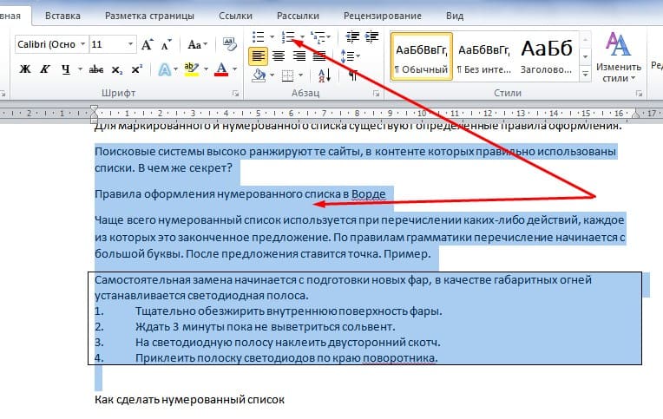Screen dimensions: 663x419
Task: Toggle underline formatting (Ч)
Action: point(66,69)
